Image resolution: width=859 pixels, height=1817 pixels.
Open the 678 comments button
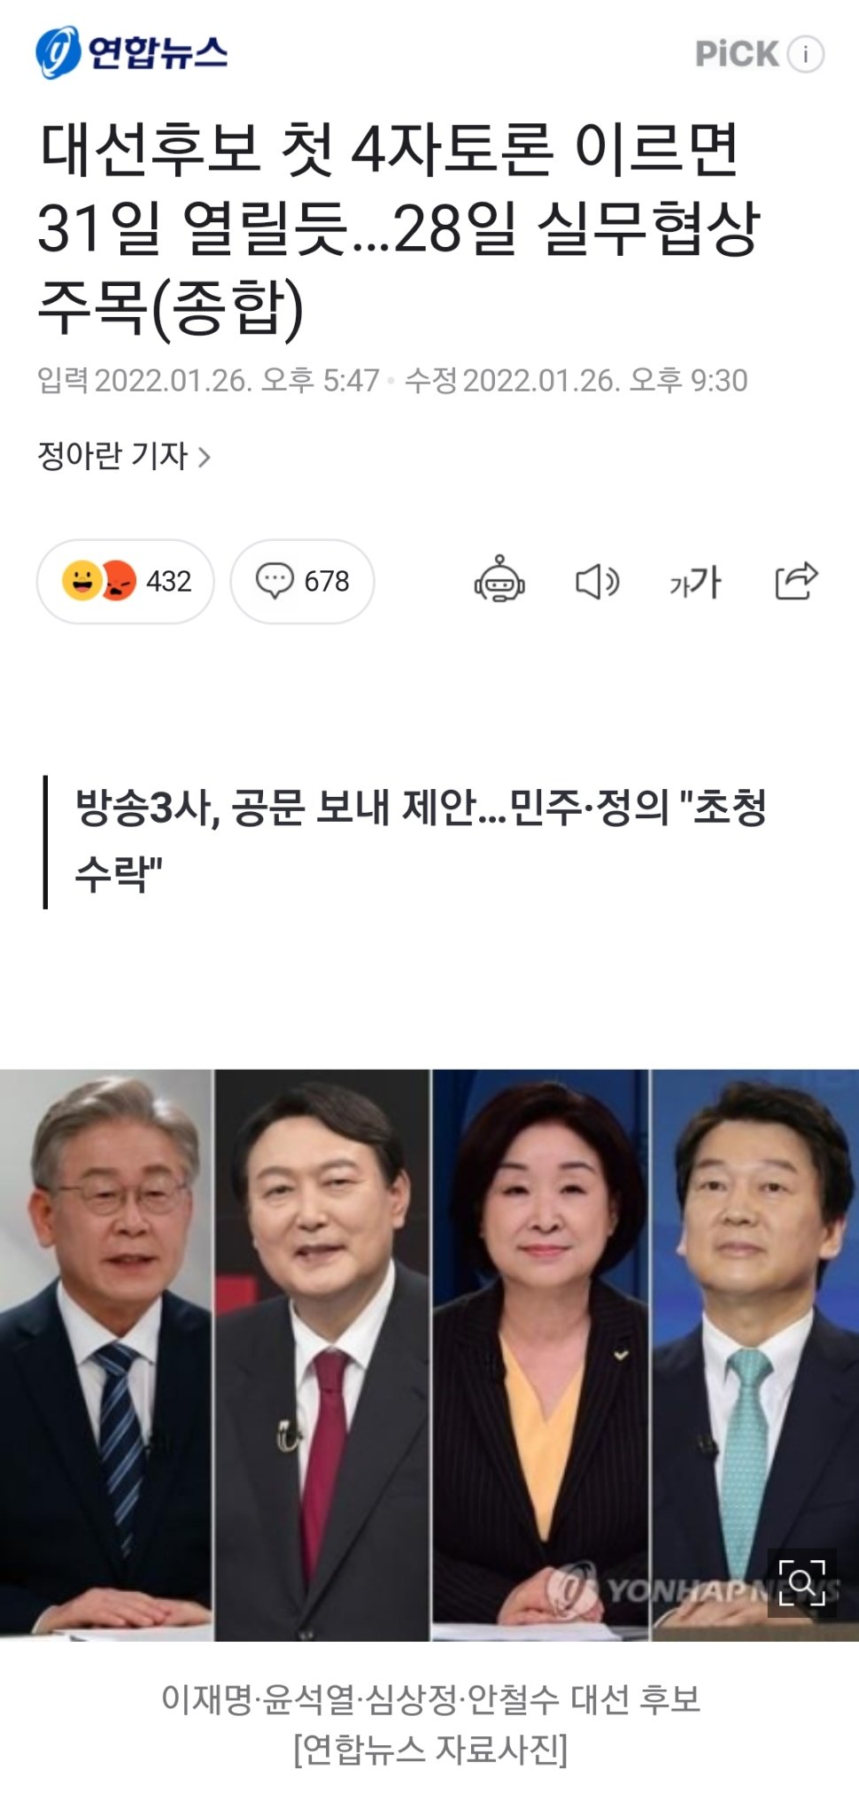click(302, 581)
